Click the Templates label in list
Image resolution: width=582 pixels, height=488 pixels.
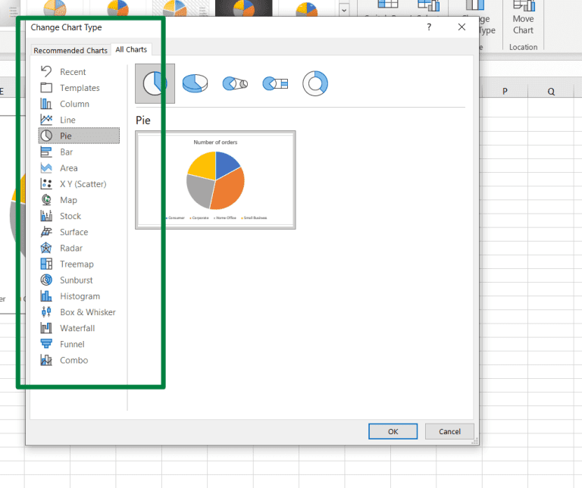coord(80,88)
